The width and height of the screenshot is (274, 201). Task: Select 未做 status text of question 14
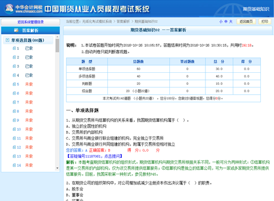(x=29, y=165)
